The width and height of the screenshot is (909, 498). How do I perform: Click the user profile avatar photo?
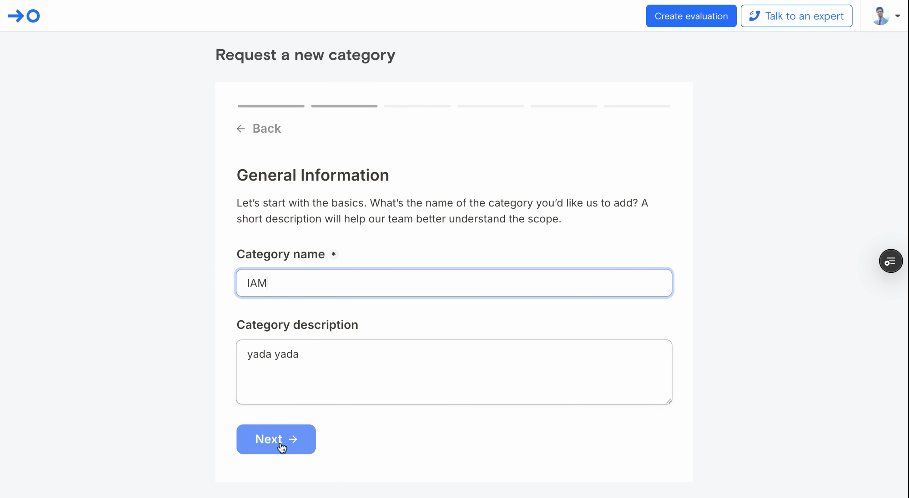880,16
